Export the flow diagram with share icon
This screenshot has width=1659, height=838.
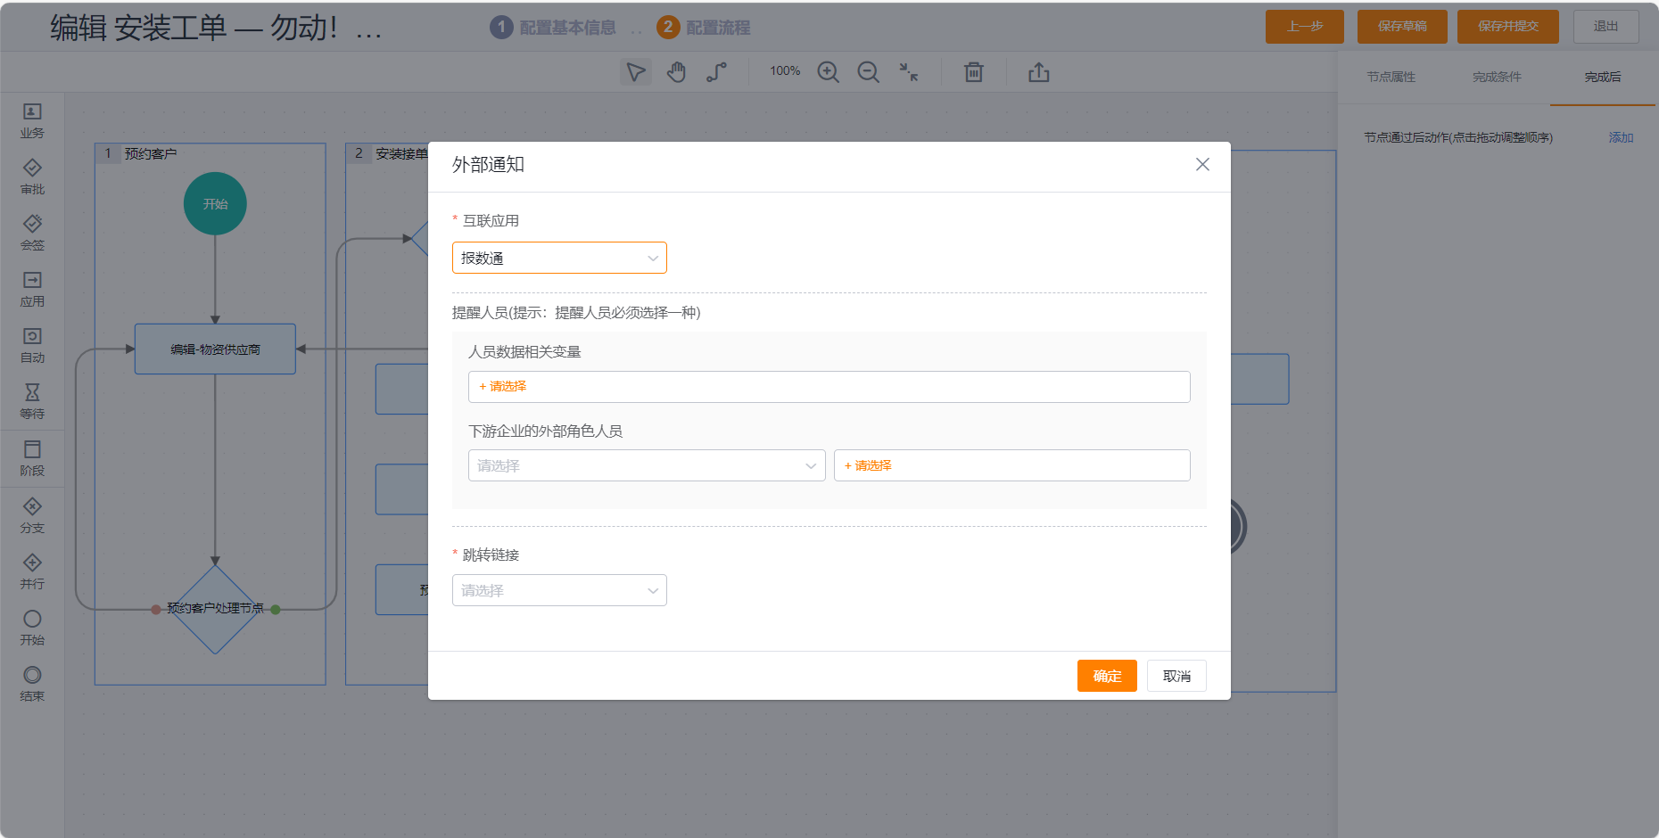(x=1039, y=72)
